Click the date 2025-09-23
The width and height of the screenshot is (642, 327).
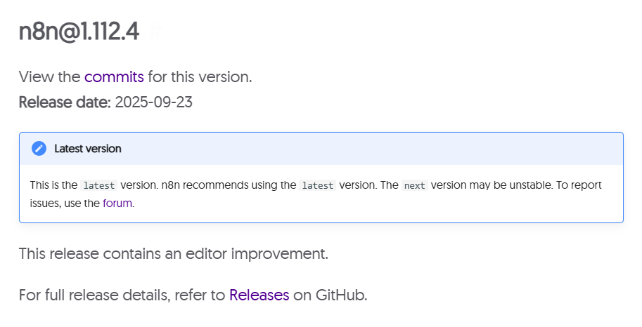pyautogui.click(x=153, y=102)
